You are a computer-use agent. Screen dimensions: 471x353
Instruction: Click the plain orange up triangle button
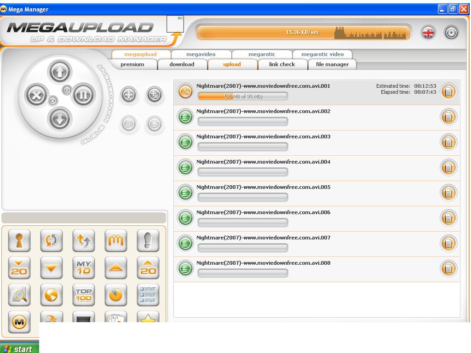tap(115, 268)
